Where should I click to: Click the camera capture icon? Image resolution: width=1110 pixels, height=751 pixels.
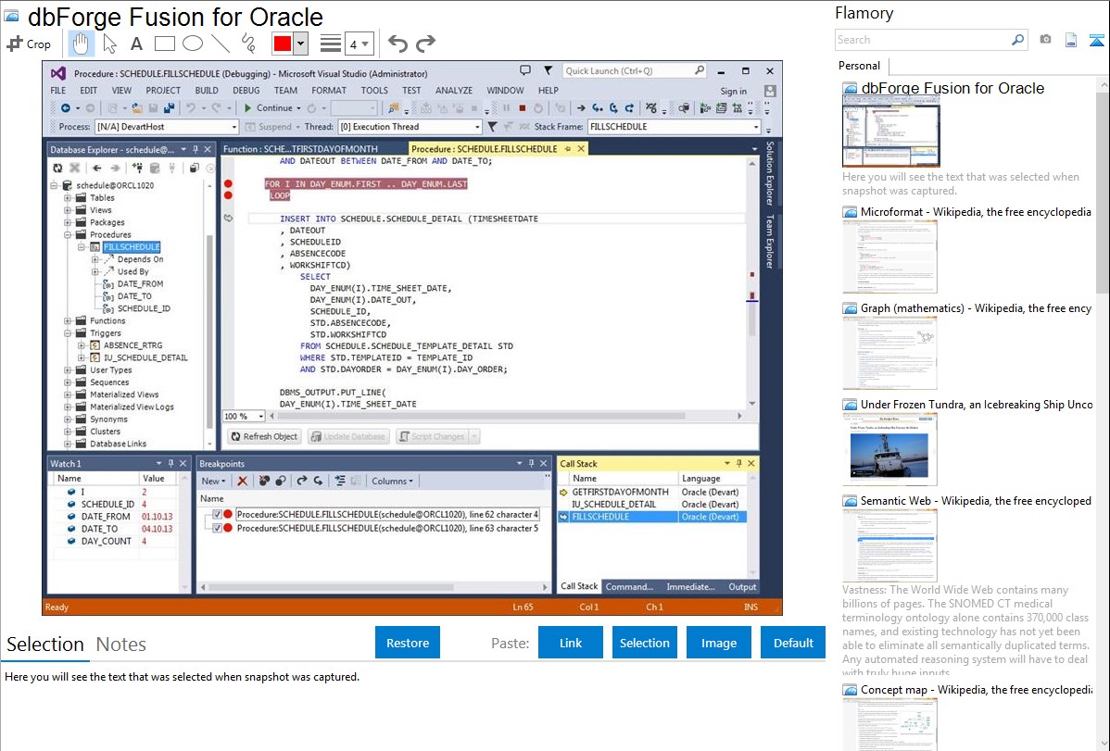point(1045,40)
